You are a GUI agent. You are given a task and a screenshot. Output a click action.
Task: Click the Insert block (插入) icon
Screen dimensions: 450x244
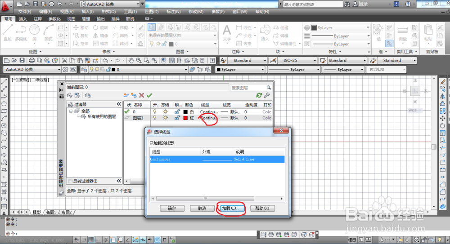tap(265, 32)
